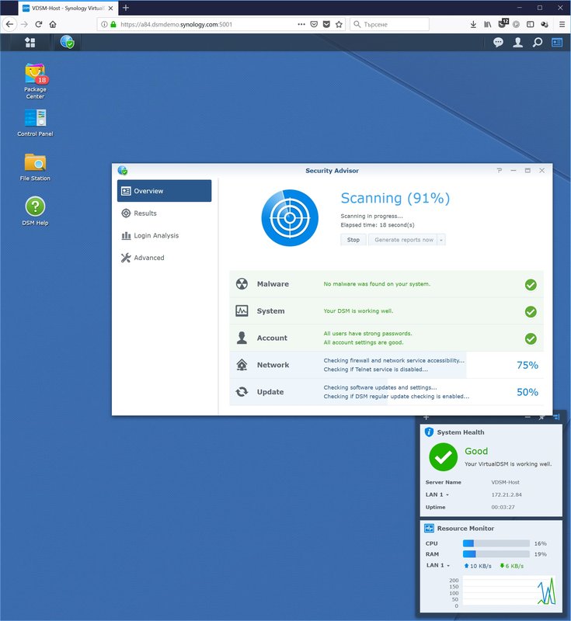
Task: Open the DSM main menu grid icon
Action: tap(30, 43)
